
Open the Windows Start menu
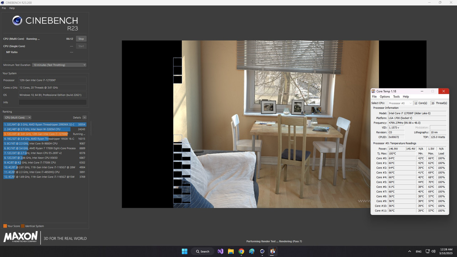pyautogui.click(x=185, y=251)
